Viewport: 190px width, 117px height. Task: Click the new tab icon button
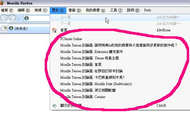4,28
